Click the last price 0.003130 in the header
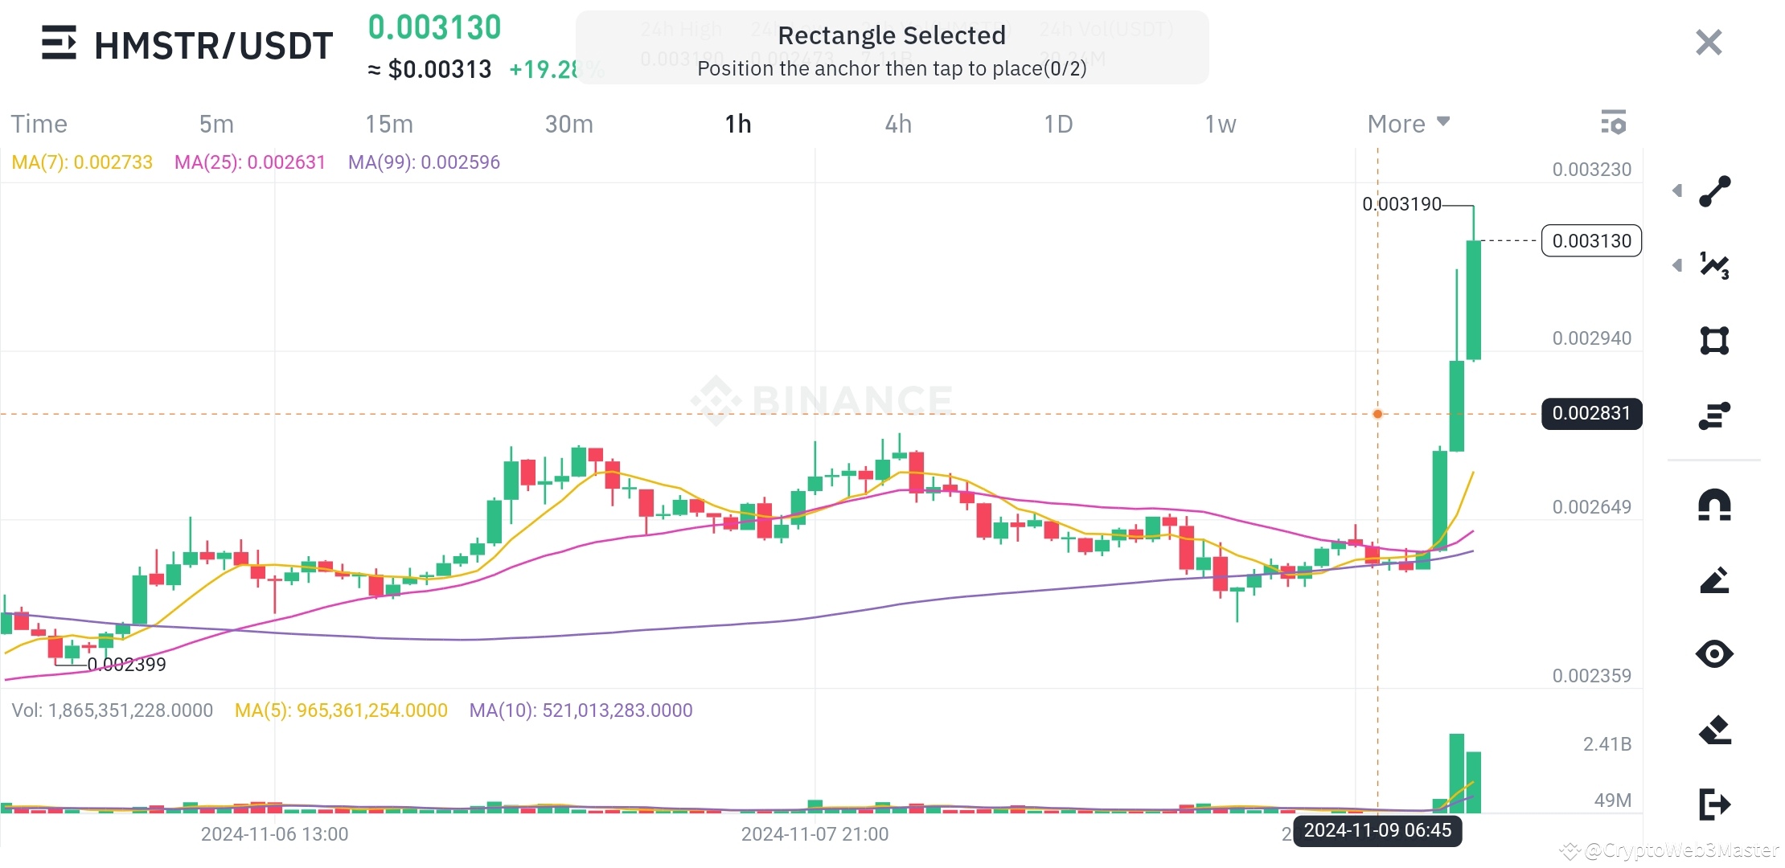The image size is (1785, 868). tap(434, 27)
